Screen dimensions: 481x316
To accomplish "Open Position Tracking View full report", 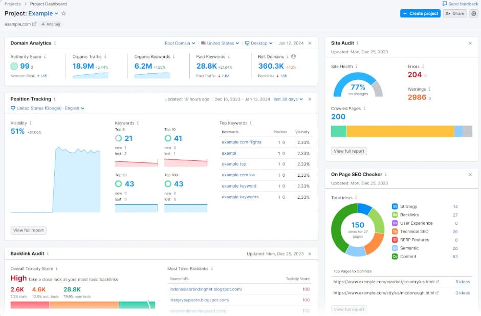I will [x=29, y=230].
